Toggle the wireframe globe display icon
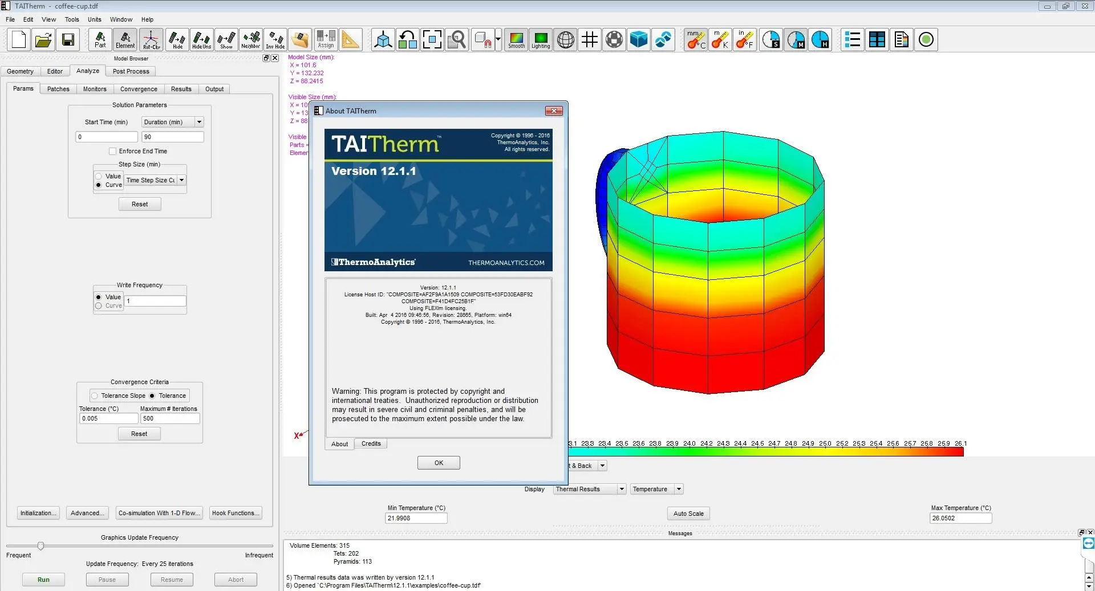Viewport: 1095px width, 591px height. (x=565, y=40)
